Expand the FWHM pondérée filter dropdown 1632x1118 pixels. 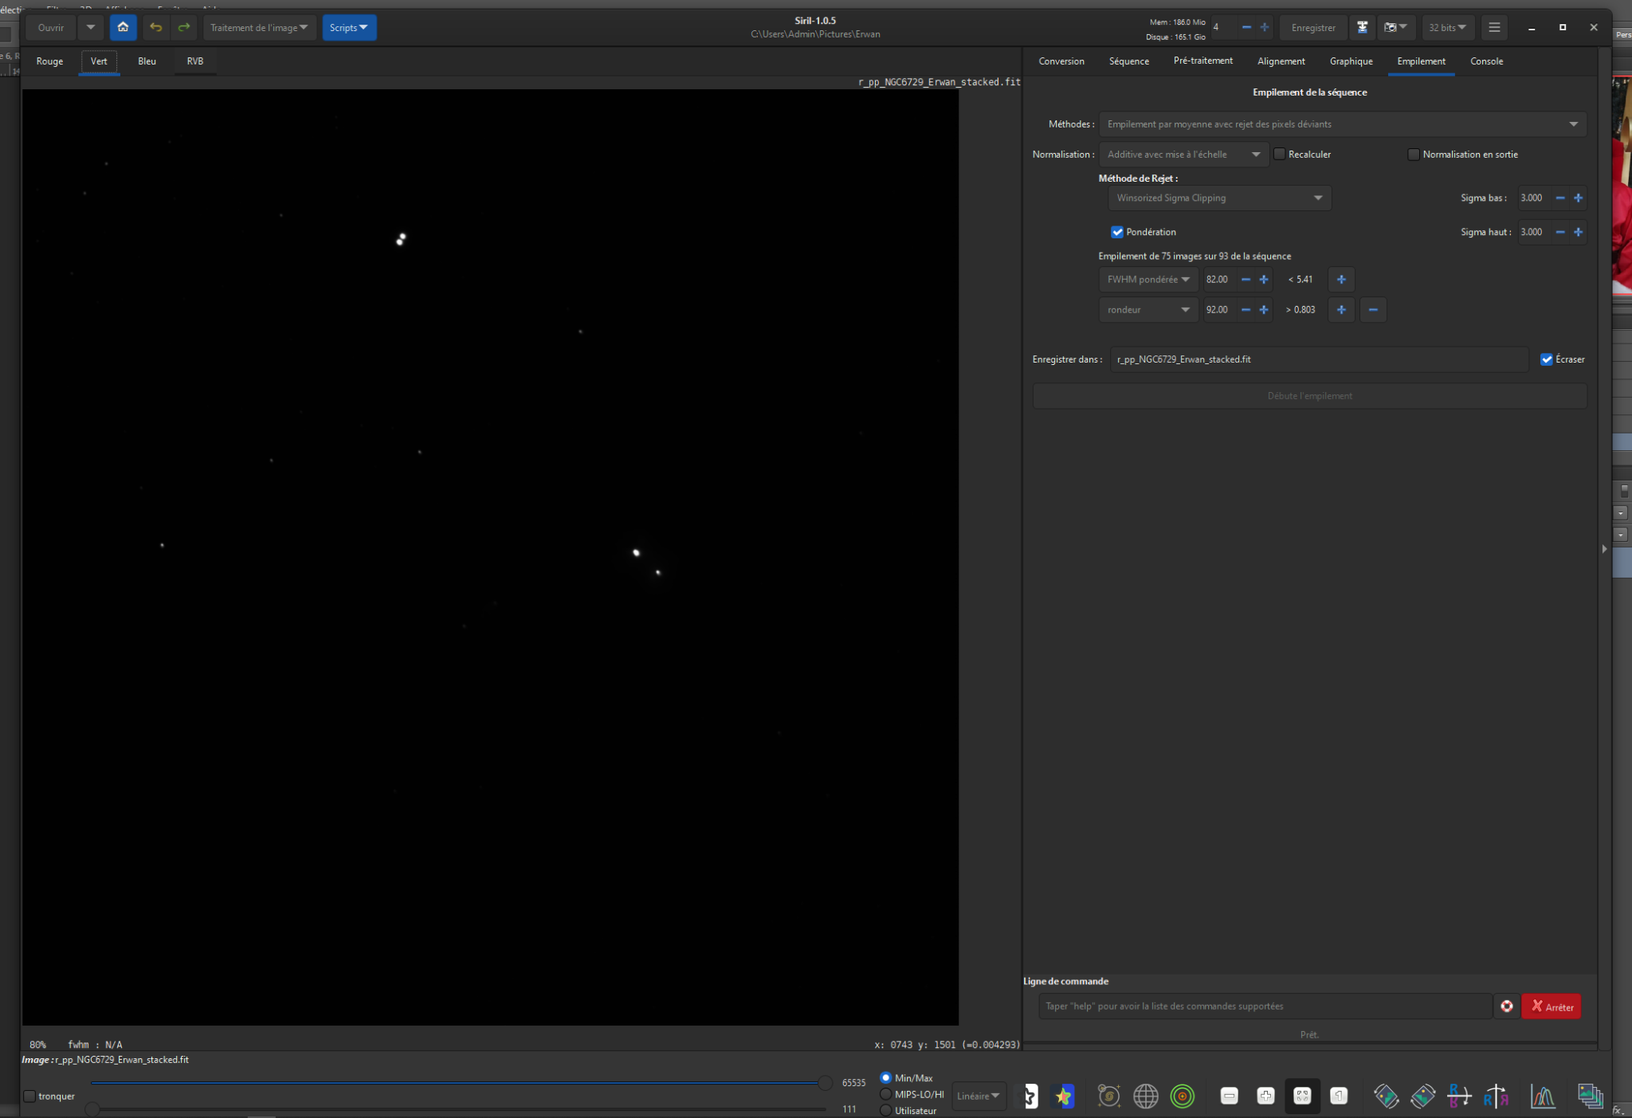click(x=1148, y=279)
